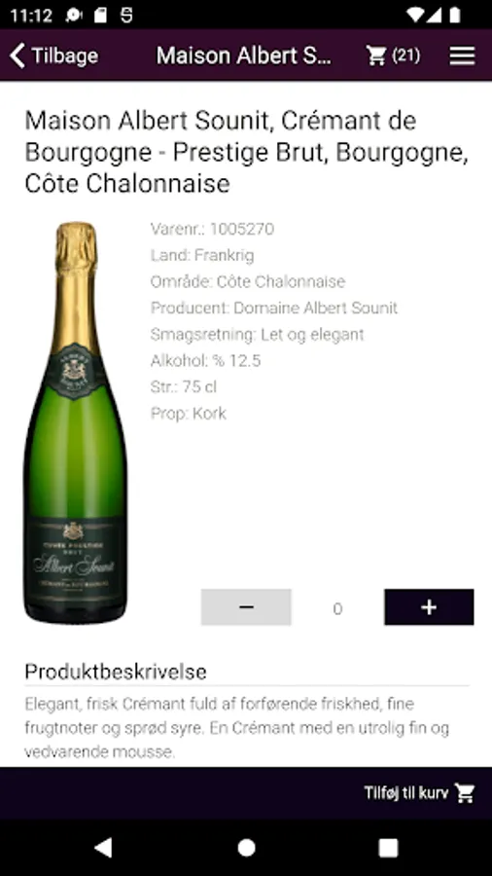Decrease quantity with minus button
Viewport: 492px width, 876px height.
[x=246, y=607]
